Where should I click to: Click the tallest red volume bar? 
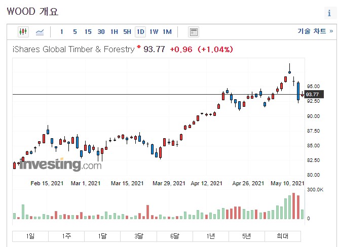pyautogui.click(x=293, y=206)
